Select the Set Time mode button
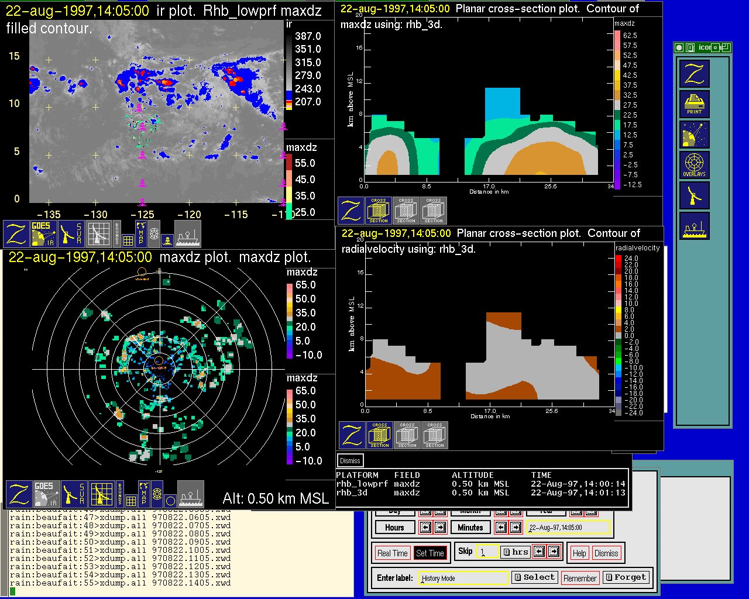The width and height of the screenshot is (749, 599). 430,553
